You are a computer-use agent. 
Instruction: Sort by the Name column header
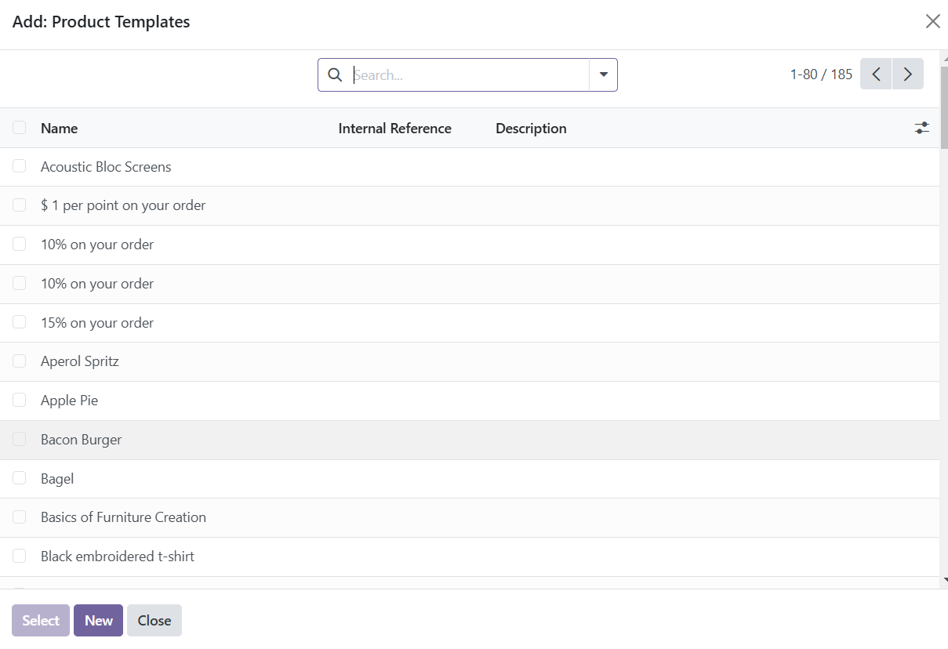point(60,129)
